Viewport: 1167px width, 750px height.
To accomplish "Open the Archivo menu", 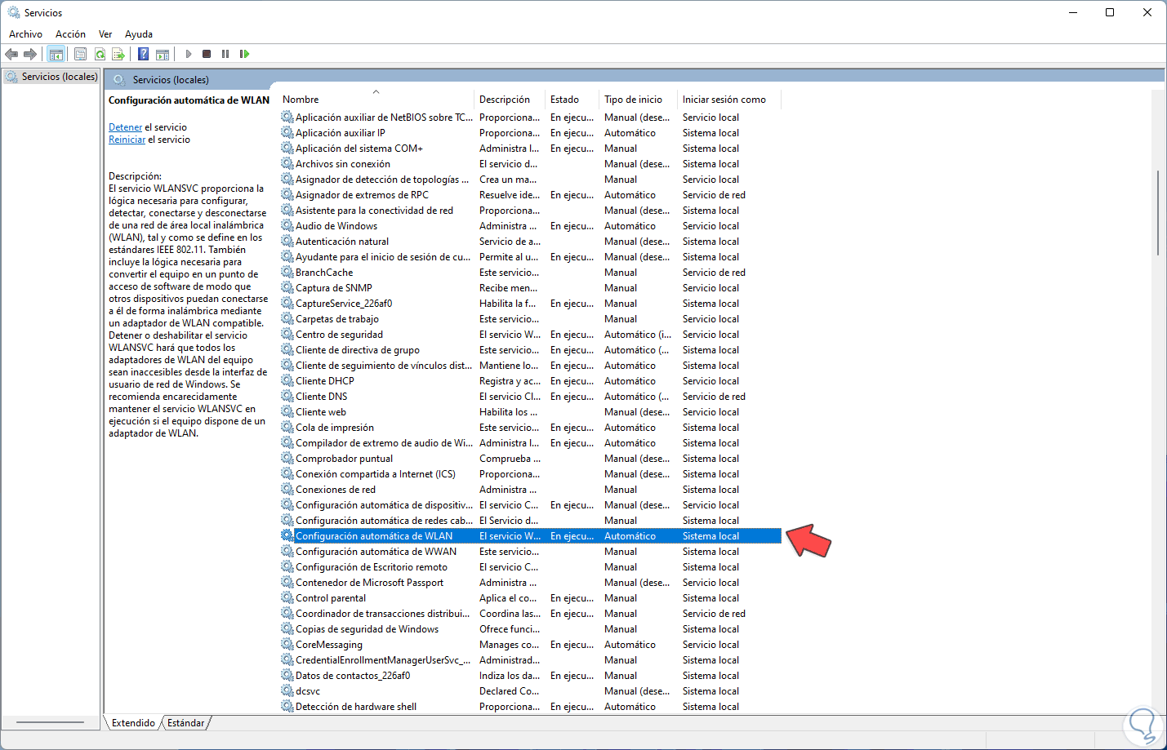I will click(25, 34).
